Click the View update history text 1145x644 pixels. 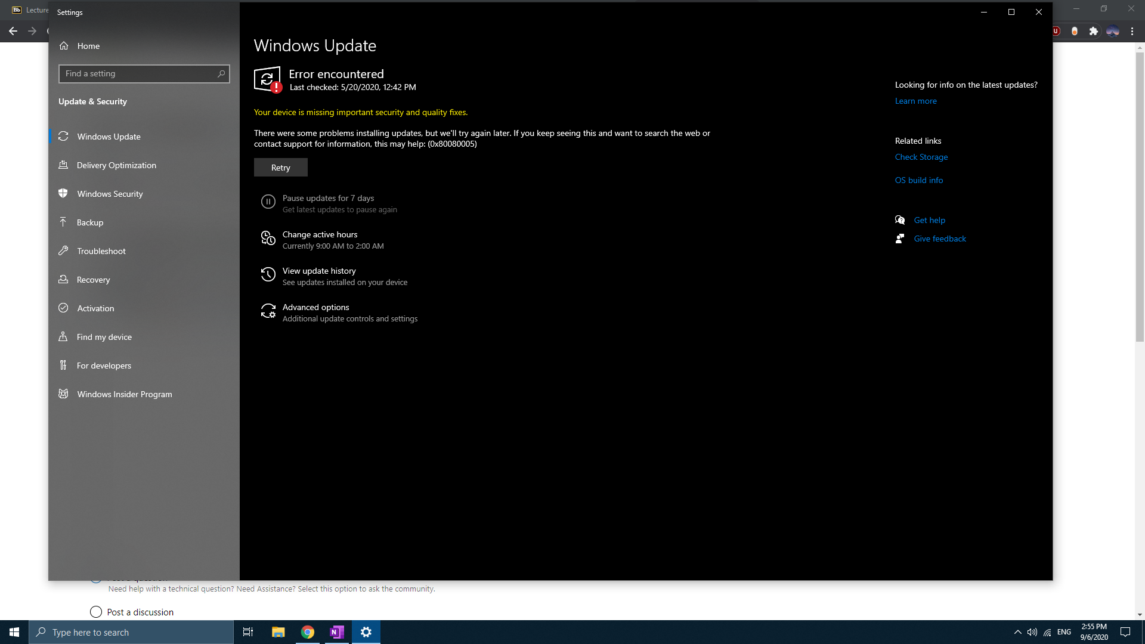(x=319, y=271)
